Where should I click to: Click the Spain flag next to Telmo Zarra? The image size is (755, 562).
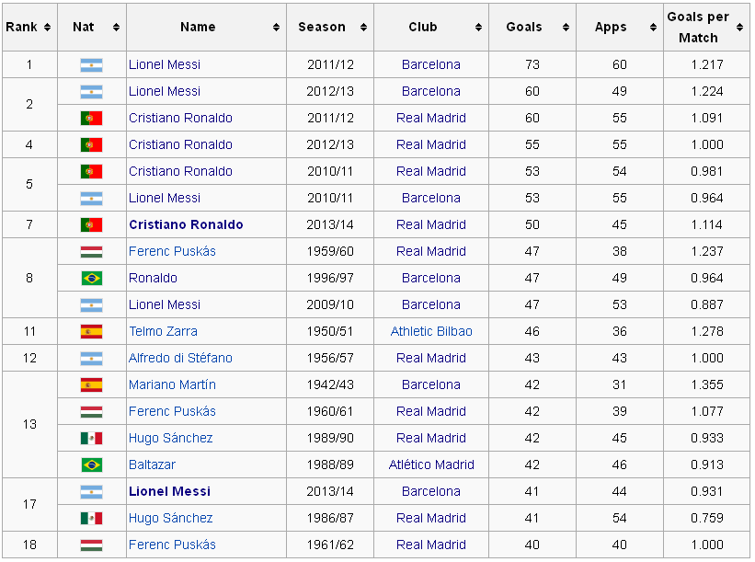[x=91, y=331]
